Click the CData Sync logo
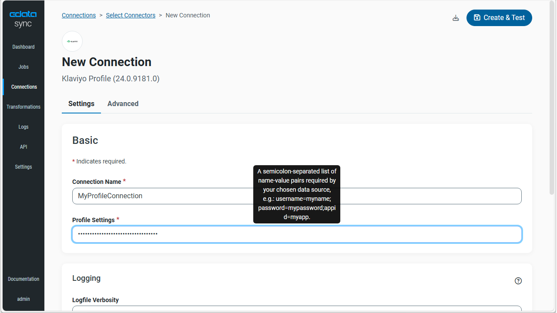This screenshot has height=313, width=557. (23, 19)
